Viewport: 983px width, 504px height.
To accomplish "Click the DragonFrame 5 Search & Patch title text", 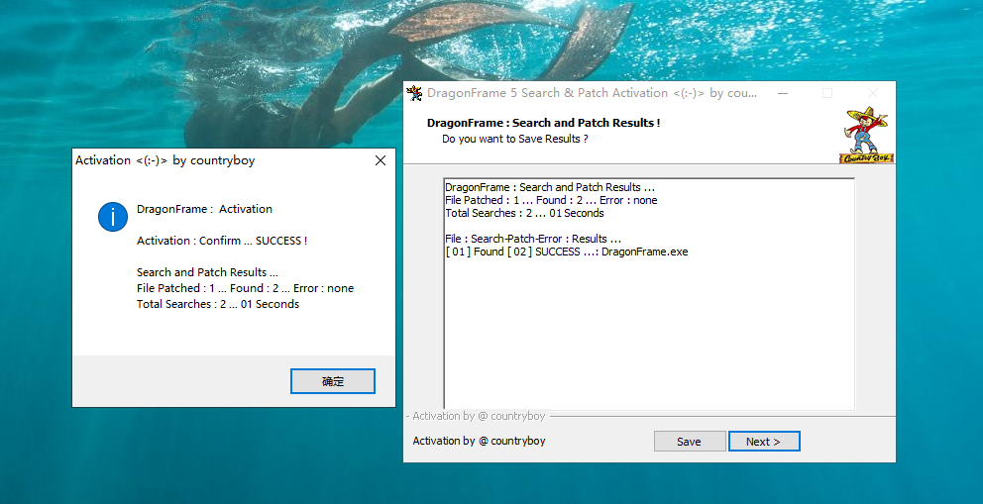I will (593, 93).
